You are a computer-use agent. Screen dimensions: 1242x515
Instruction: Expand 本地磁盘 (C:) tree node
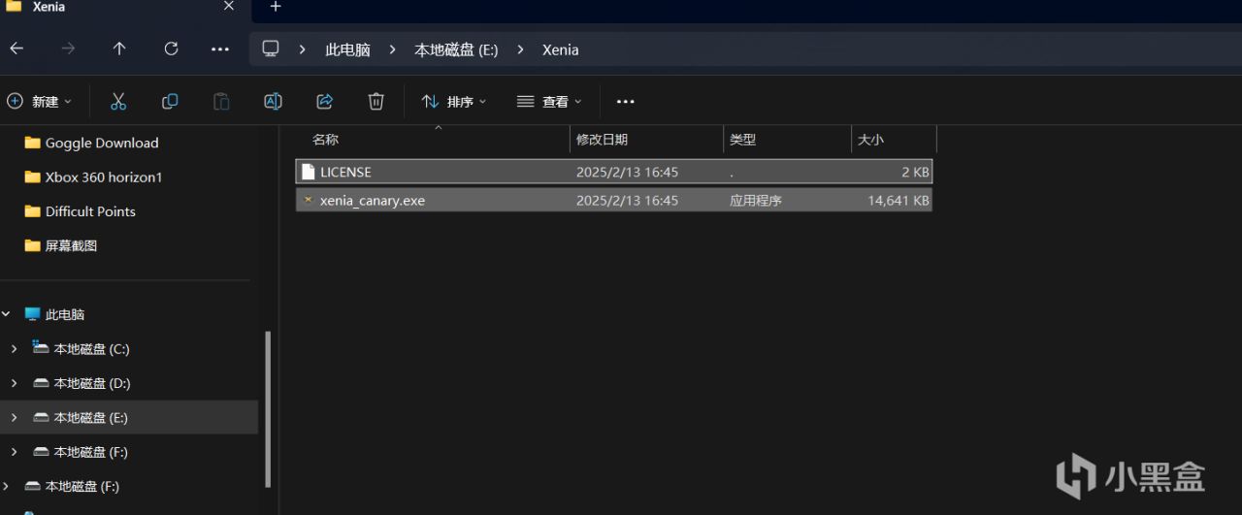click(14, 348)
